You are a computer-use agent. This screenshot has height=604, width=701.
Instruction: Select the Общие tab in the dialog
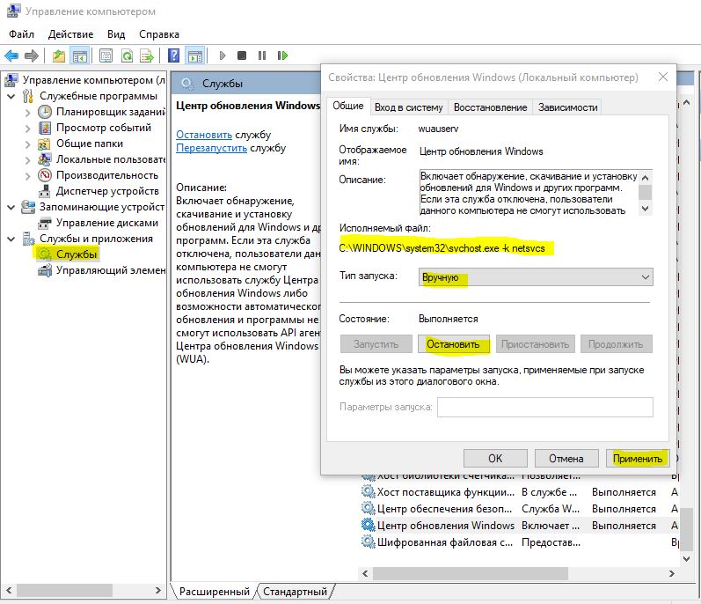point(347,106)
